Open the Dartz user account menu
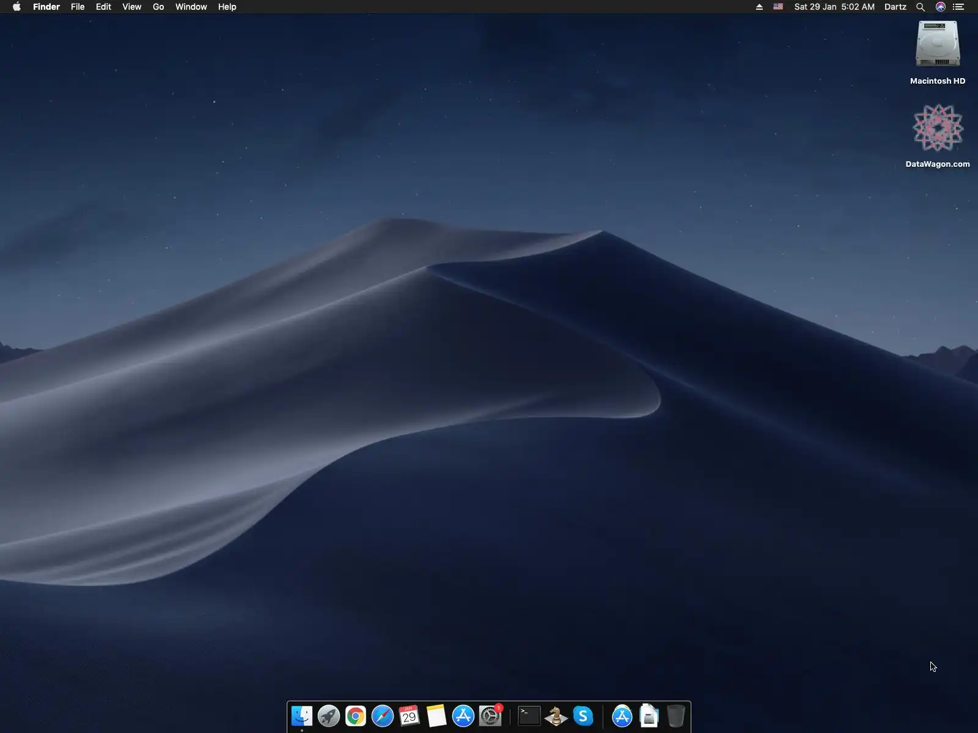 pyautogui.click(x=895, y=7)
